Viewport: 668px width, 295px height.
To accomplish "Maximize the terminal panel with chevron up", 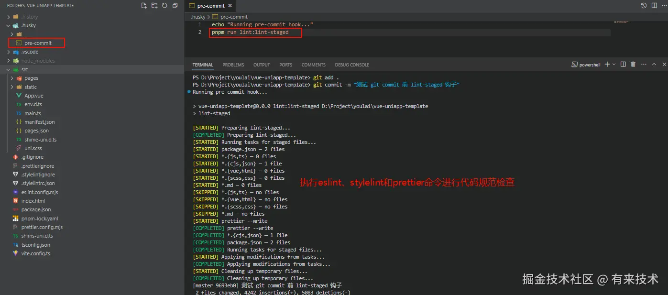I will point(653,64).
